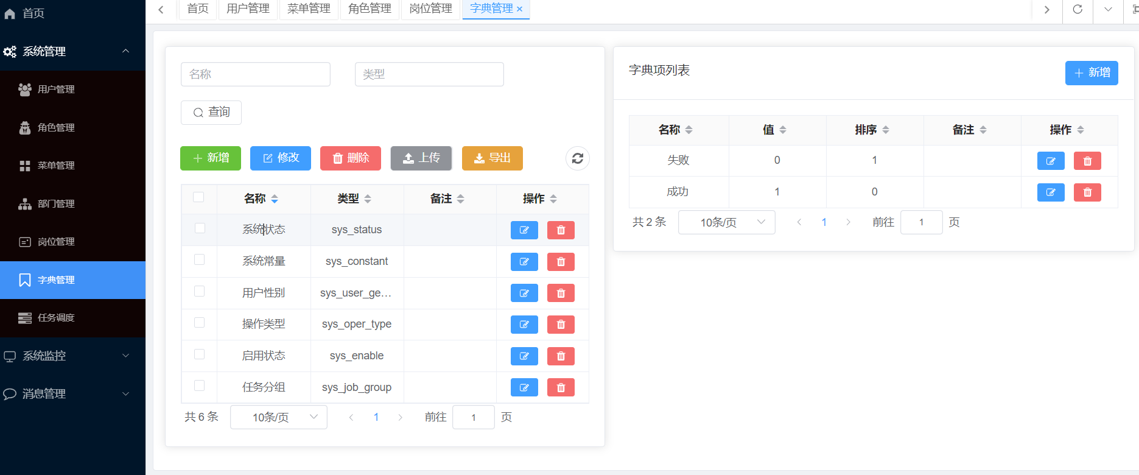Edit the 失败 dictionary item
The image size is (1139, 475).
pos(1051,161)
